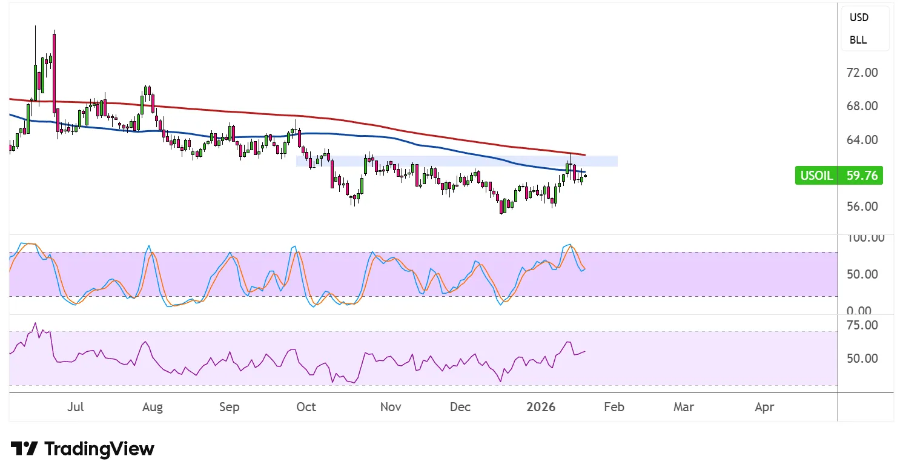This screenshot has height=476, width=903.
Task: Click the 72.00 price axis label
Action: click(862, 73)
